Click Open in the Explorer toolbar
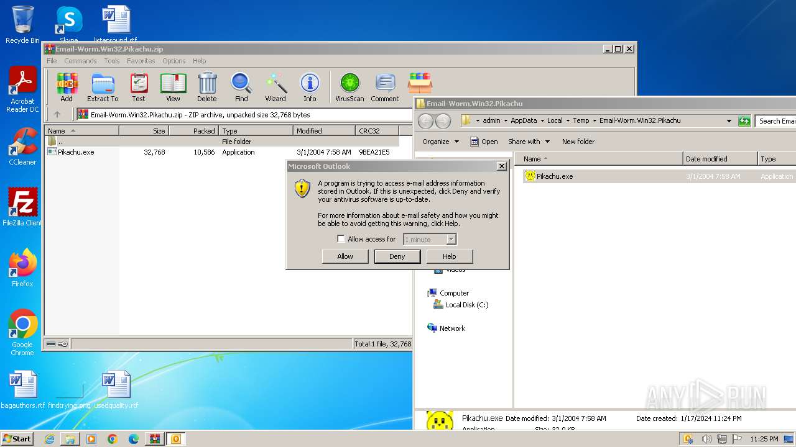 (x=484, y=142)
